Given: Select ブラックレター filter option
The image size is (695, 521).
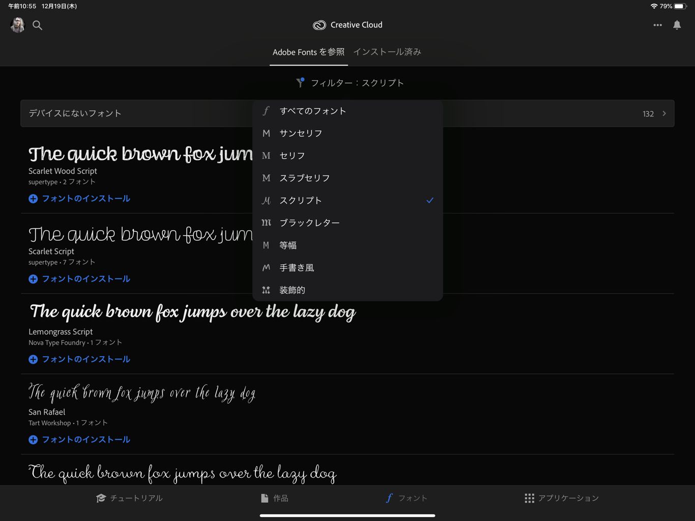Looking at the screenshot, I should point(347,223).
